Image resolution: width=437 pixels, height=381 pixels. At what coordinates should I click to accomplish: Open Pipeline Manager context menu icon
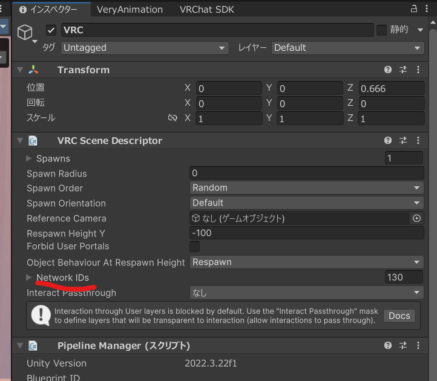click(x=418, y=346)
